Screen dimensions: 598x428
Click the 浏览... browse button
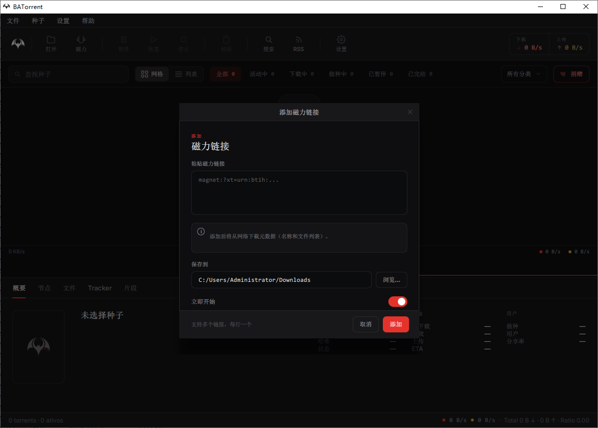(392, 280)
